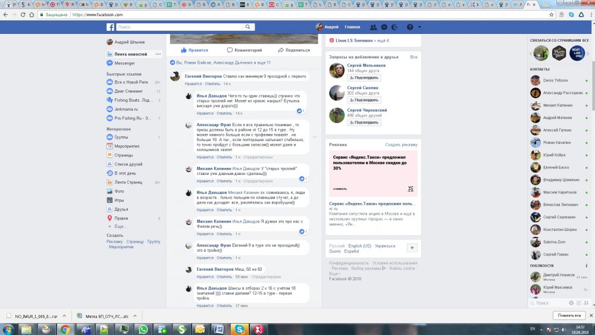Click the Facebook logo icon
This screenshot has height=335, width=595.
(x=110, y=27)
